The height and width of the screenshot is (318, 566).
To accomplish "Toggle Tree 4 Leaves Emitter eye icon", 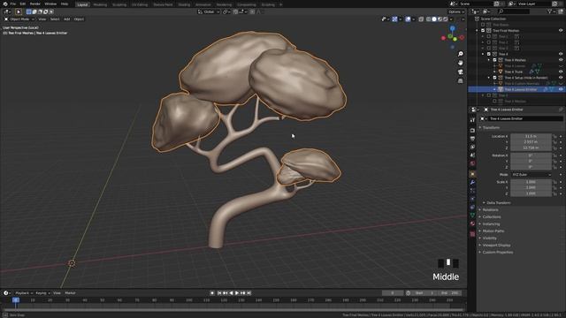I will coord(561,89).
